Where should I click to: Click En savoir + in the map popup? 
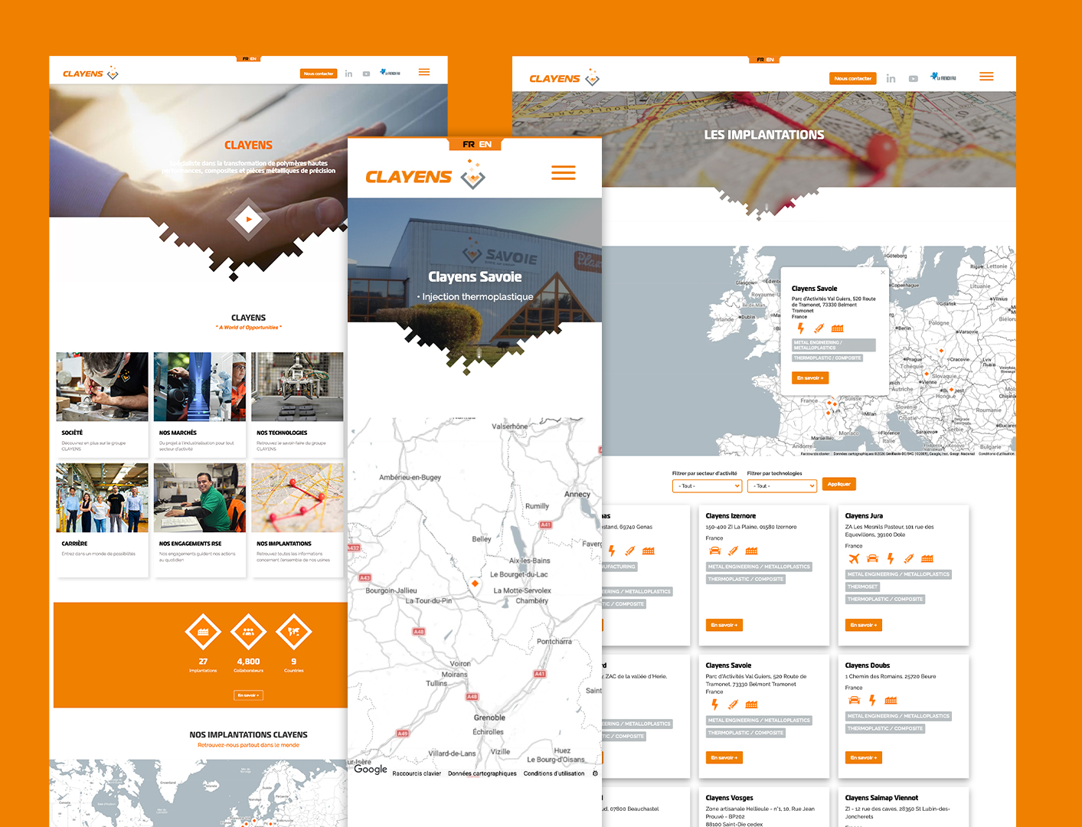[x=810, y=378]
